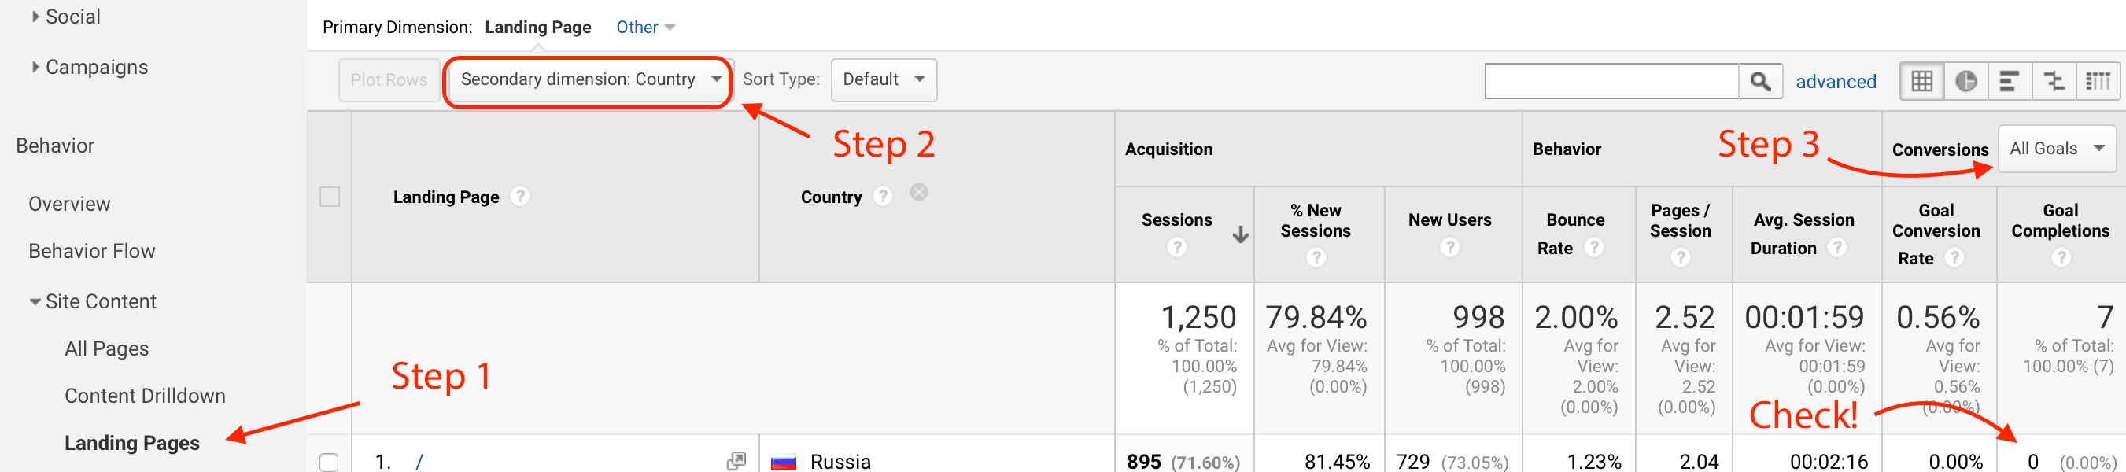The height and width of the screenshot is (472, 2126).
Task: Tick the select-all checkbox in table header
Action: tap(330, 197)
